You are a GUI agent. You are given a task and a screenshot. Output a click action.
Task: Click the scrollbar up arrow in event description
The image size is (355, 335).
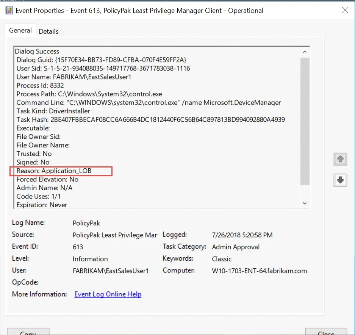point(305,51)
